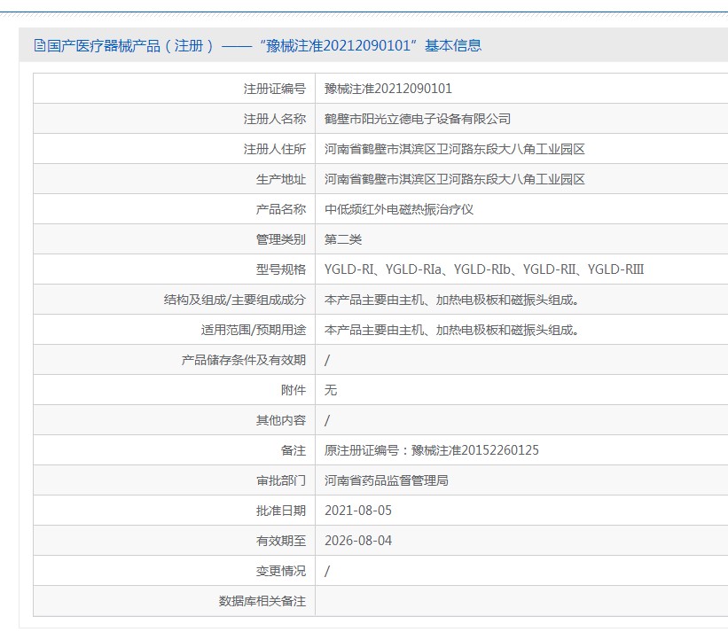Select the slash value in the 变更情况 row
This screenshot has height=632, width=728.
327,571
